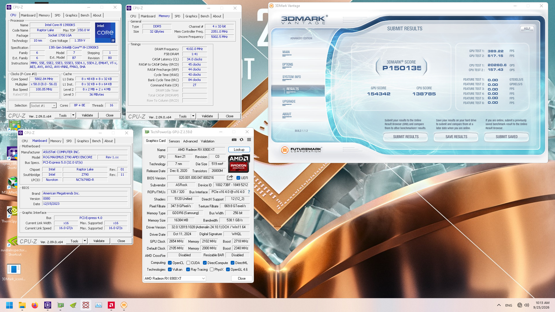Toggle the DirectML checkbox
The height and width of the screenshot is (312, 555).
click(232, 263)
